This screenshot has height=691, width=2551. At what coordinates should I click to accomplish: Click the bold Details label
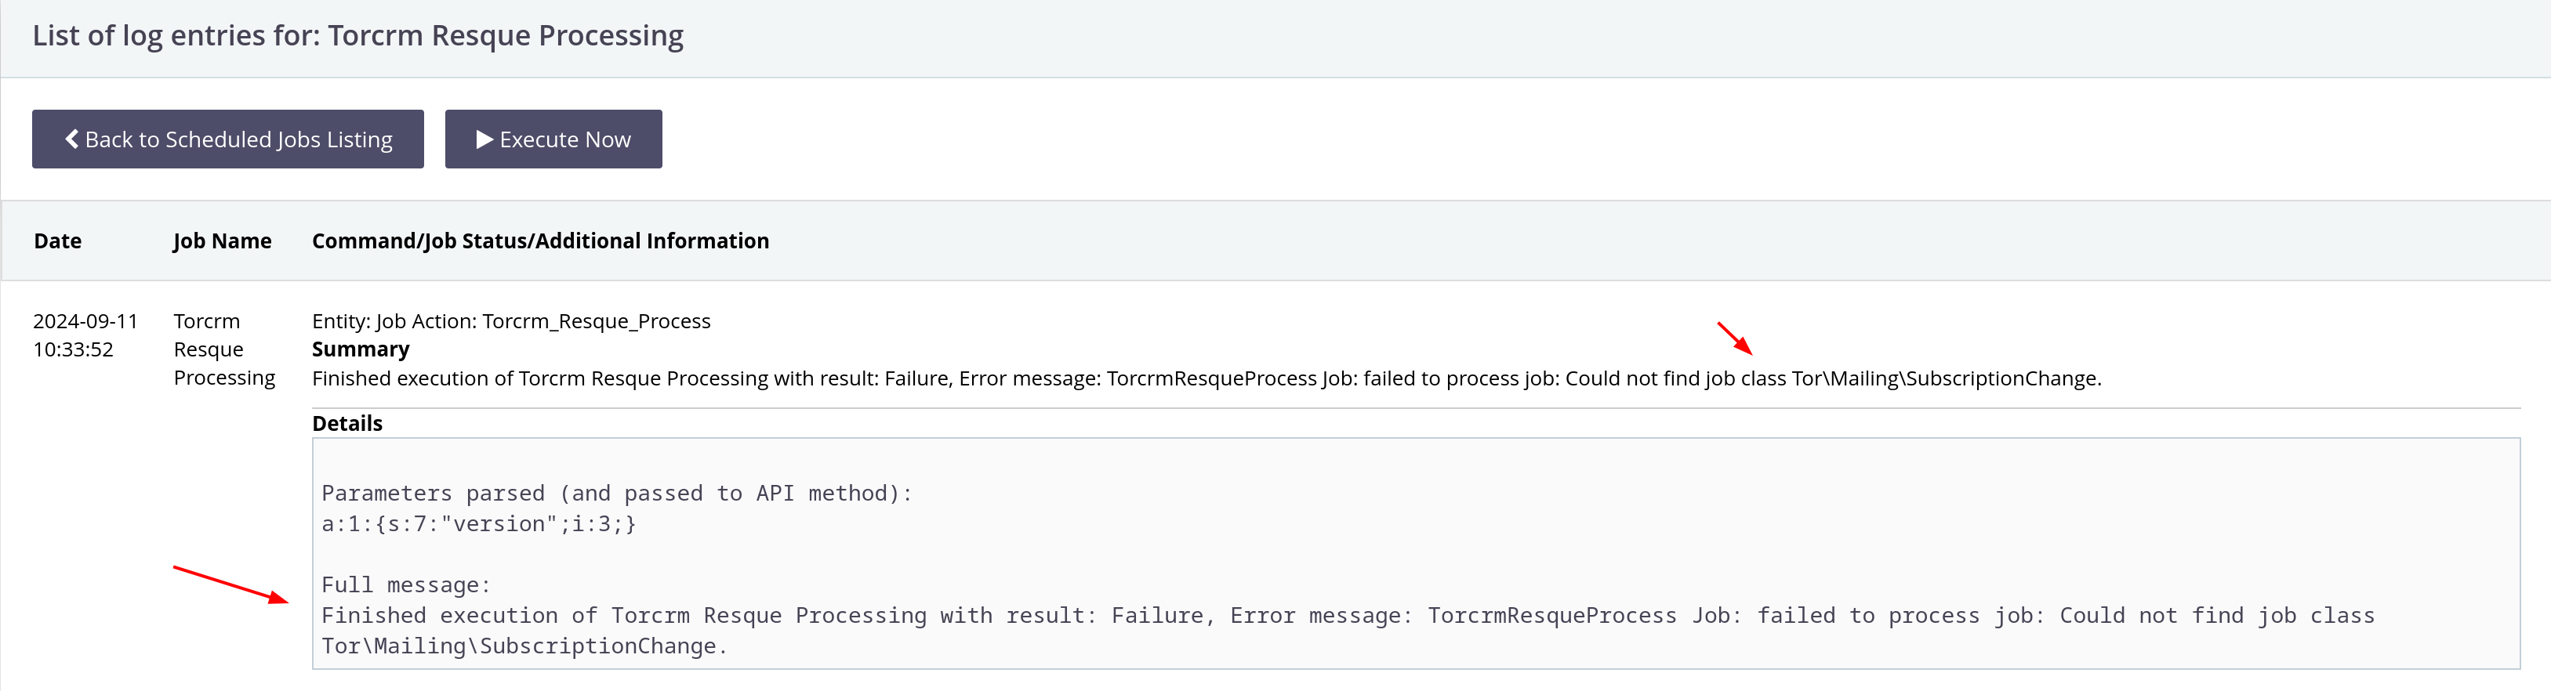coord(347,424)
